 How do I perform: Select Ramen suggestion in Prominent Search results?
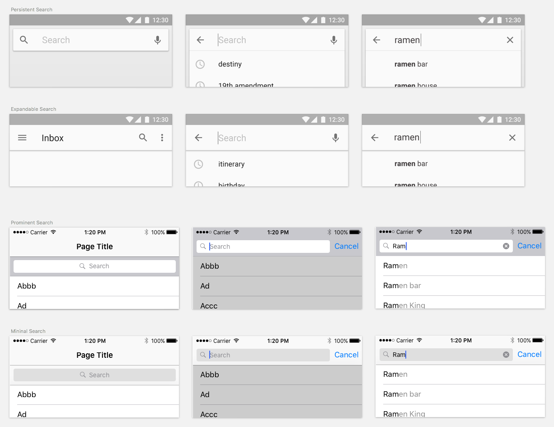[460, 266]
